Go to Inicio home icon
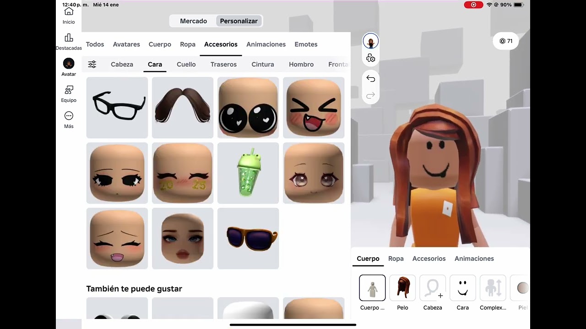Image resolution: width=586 pixels, height=329 pixels. pos(69,11)
